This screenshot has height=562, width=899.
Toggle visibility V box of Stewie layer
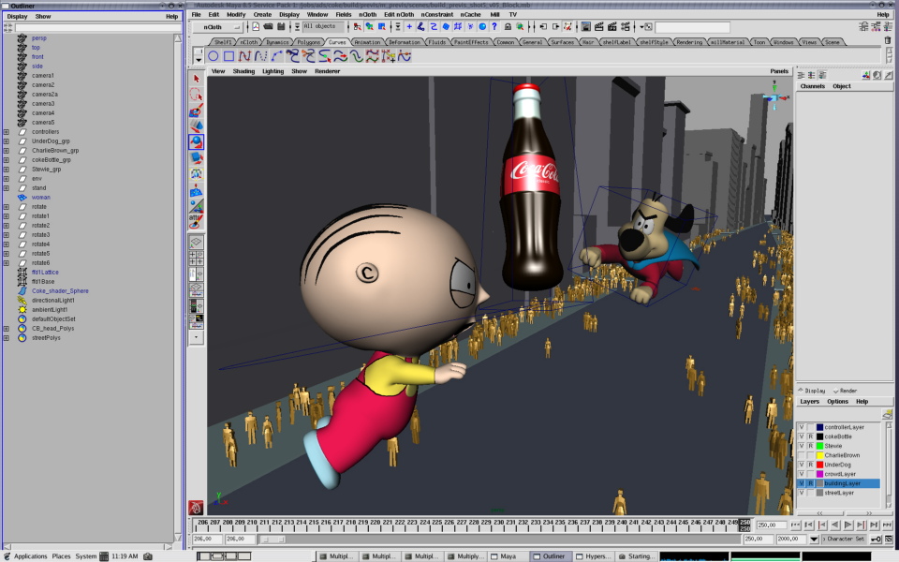click(801, 446)
